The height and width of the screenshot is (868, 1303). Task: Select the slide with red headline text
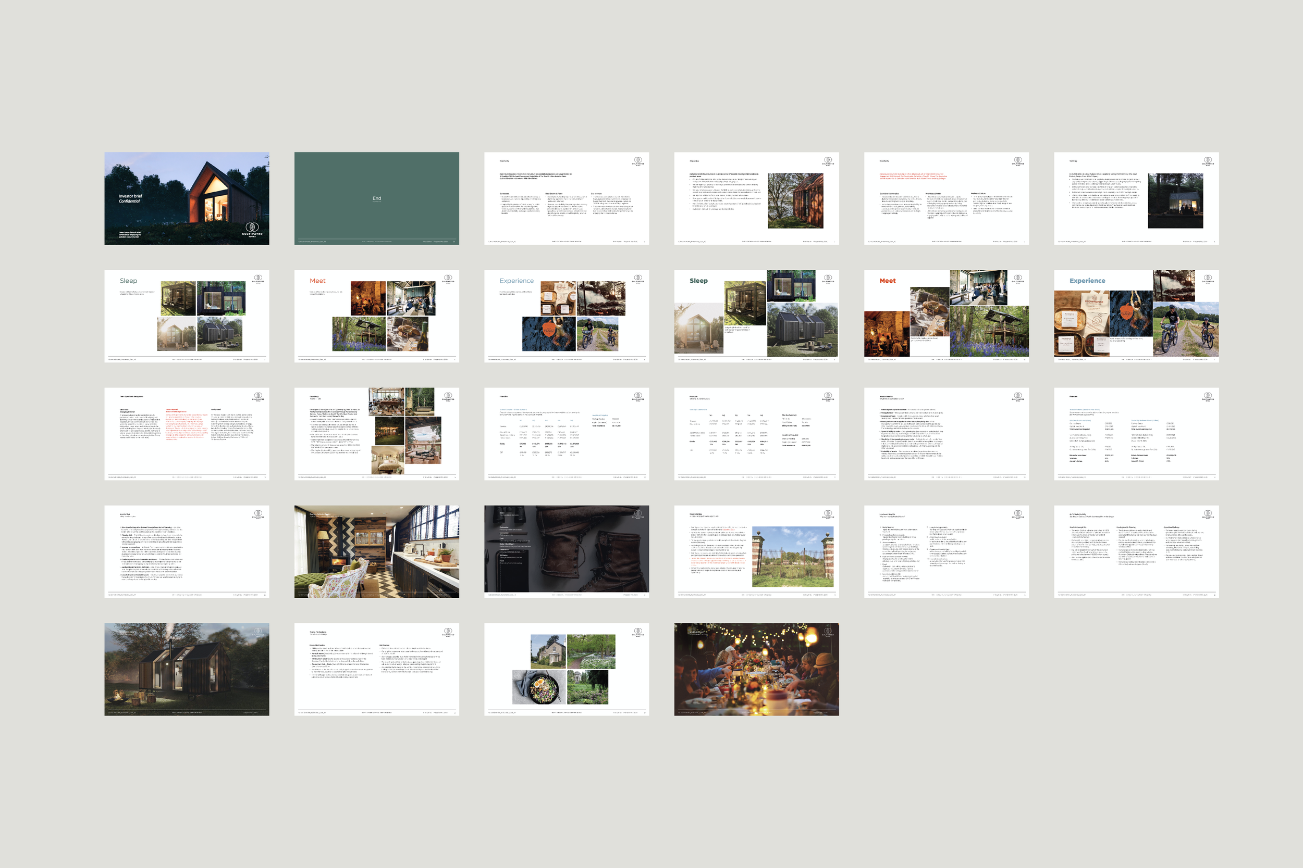coord(946,198)
